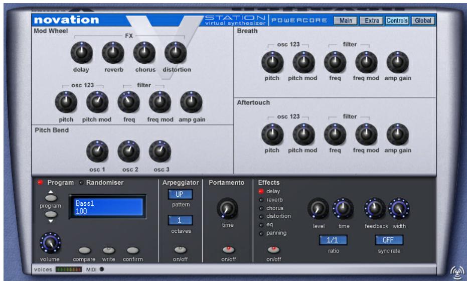Screen dimensions: 467x282
Task: Click the Breath pitch knob
Action: pyautogui.click(x=272, y=62)
